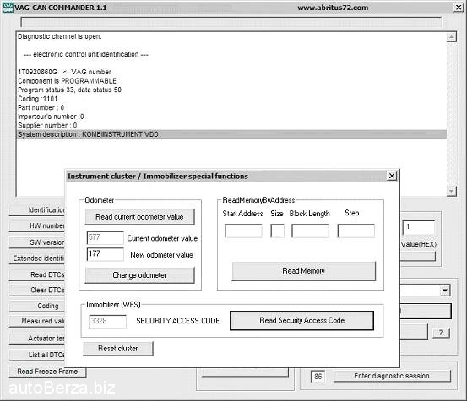Screen dimensions: 467x402
Task: Click the Measured values button
Action: tap(37, 321)
